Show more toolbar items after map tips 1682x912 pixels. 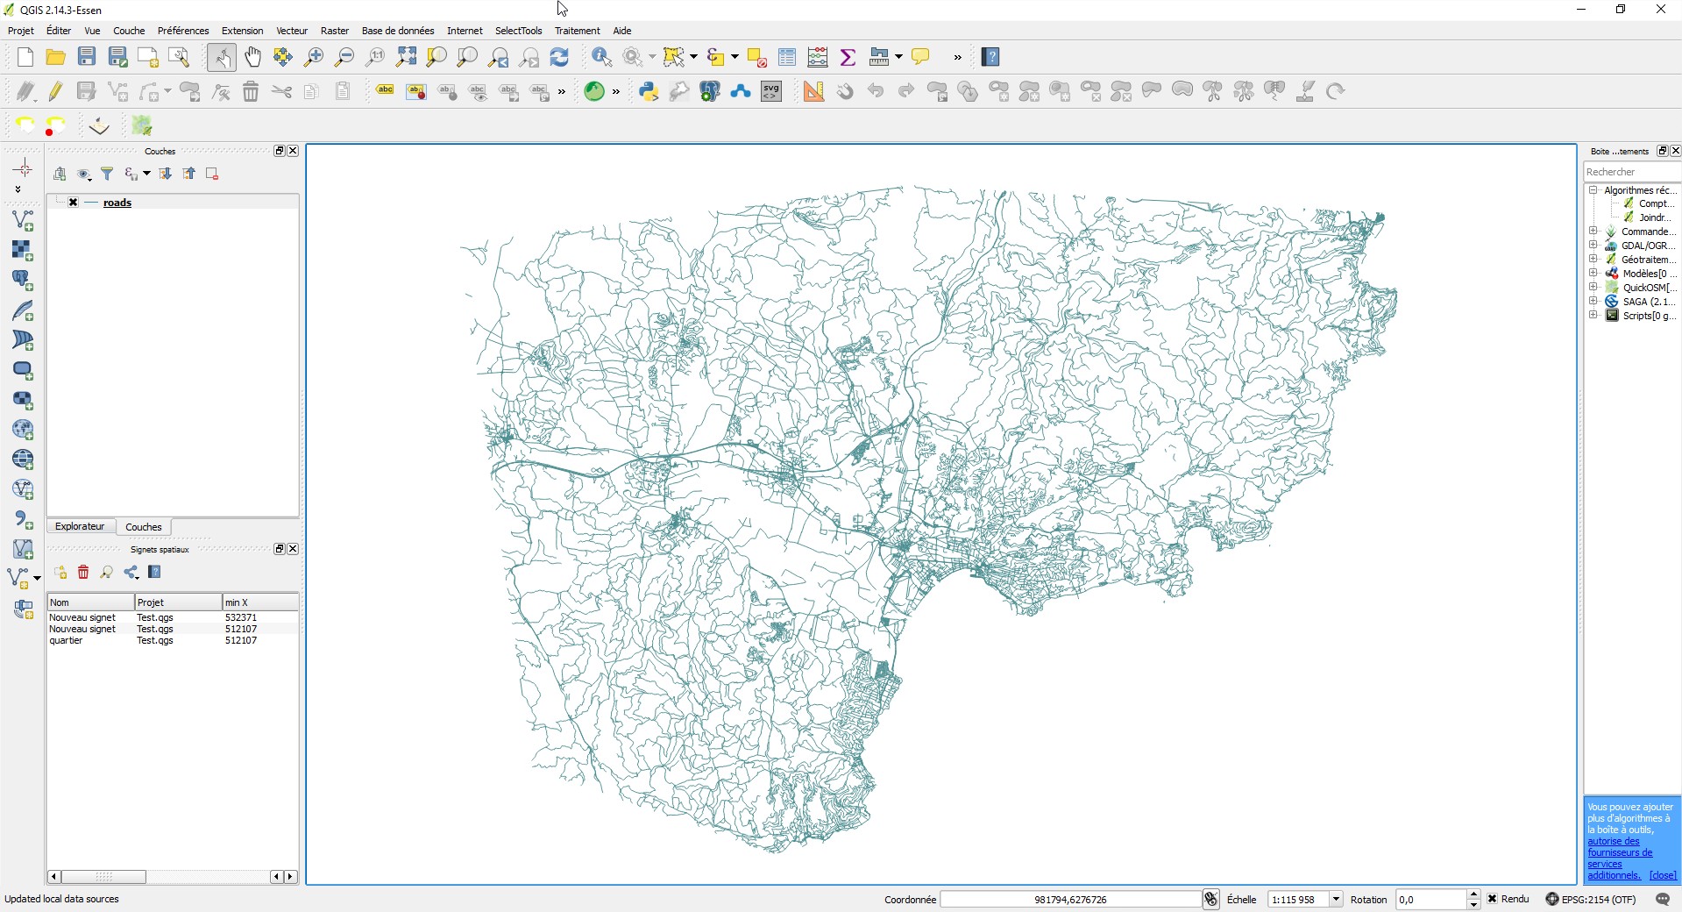click(958, 57)
